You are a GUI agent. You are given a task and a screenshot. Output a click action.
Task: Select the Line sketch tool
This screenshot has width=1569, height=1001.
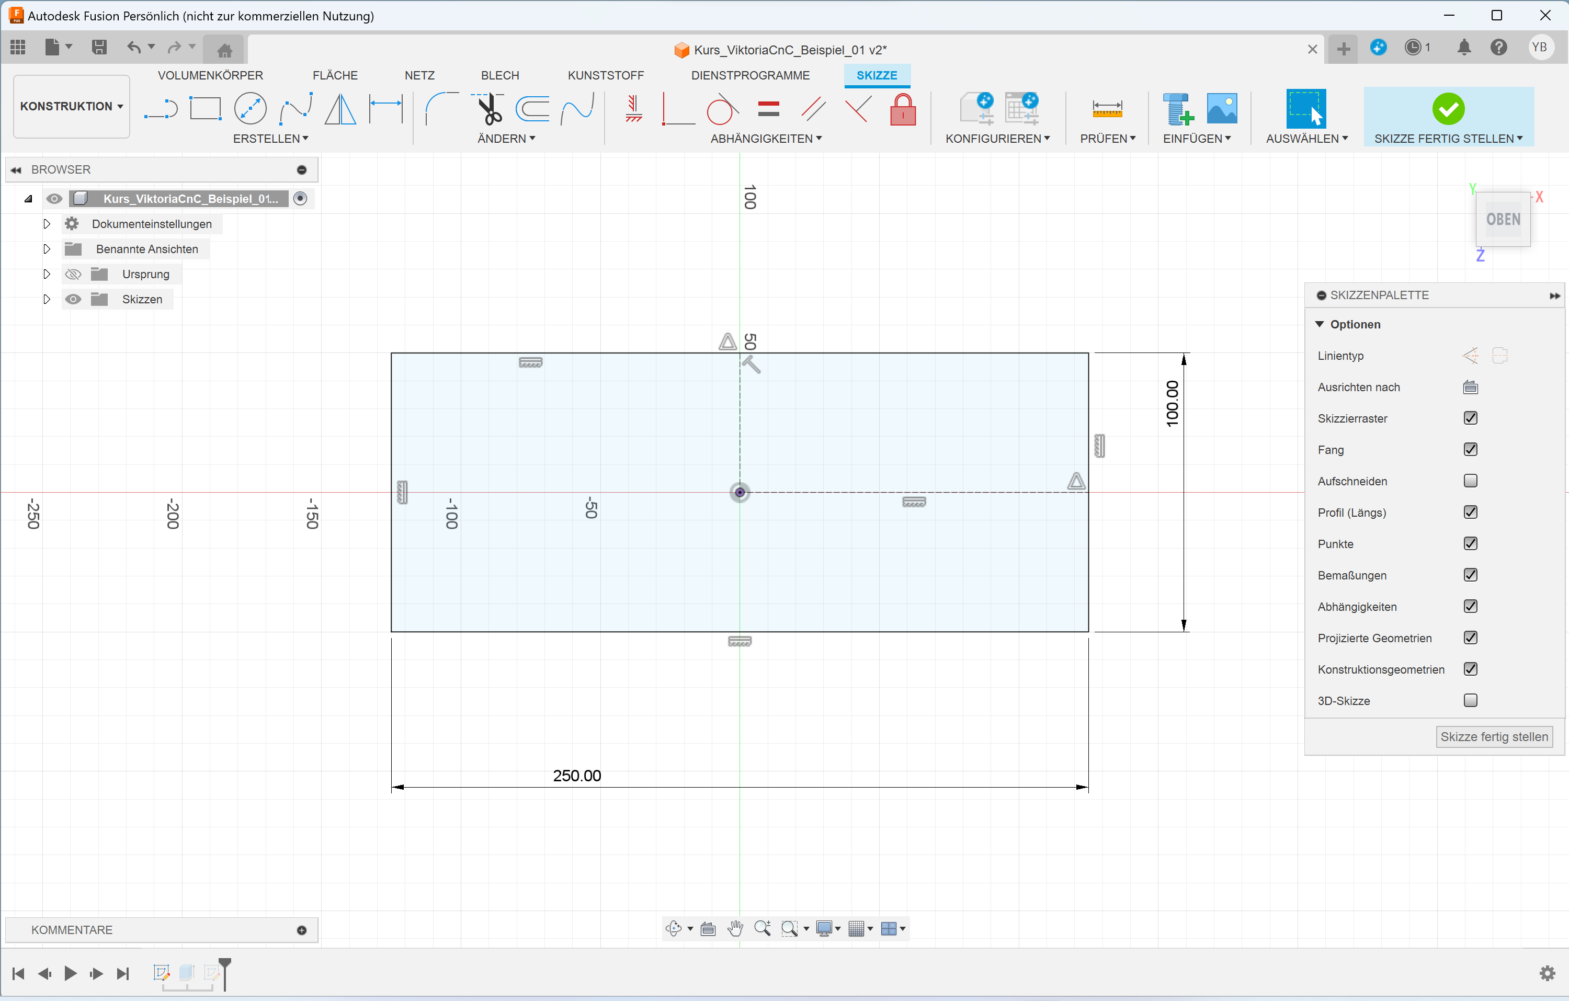[160, 109]
